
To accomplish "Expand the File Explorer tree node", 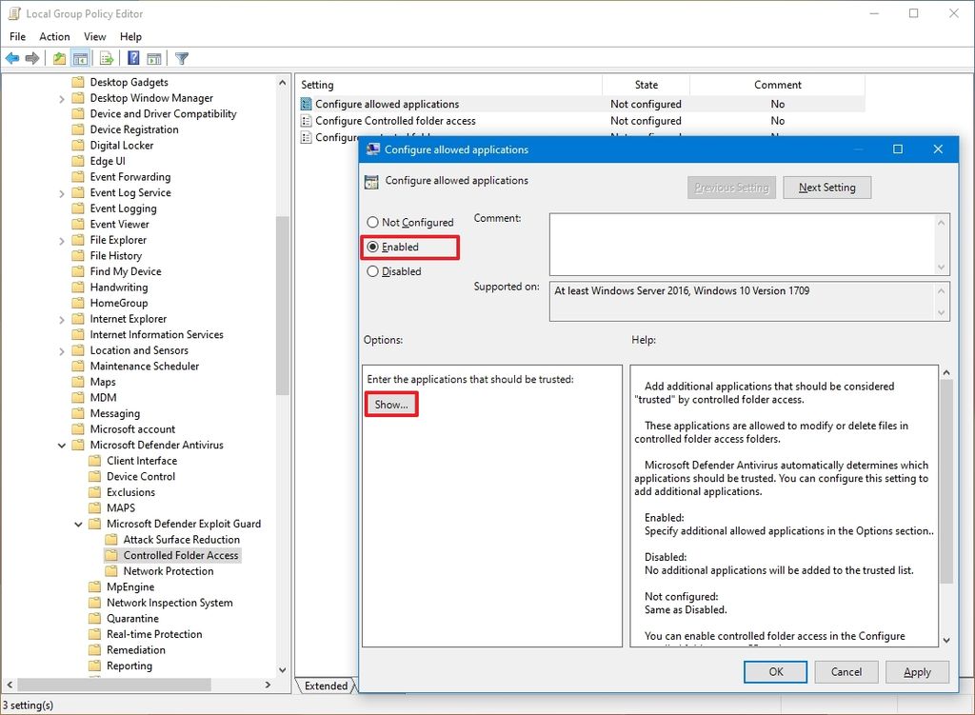I will coord(62,239).
